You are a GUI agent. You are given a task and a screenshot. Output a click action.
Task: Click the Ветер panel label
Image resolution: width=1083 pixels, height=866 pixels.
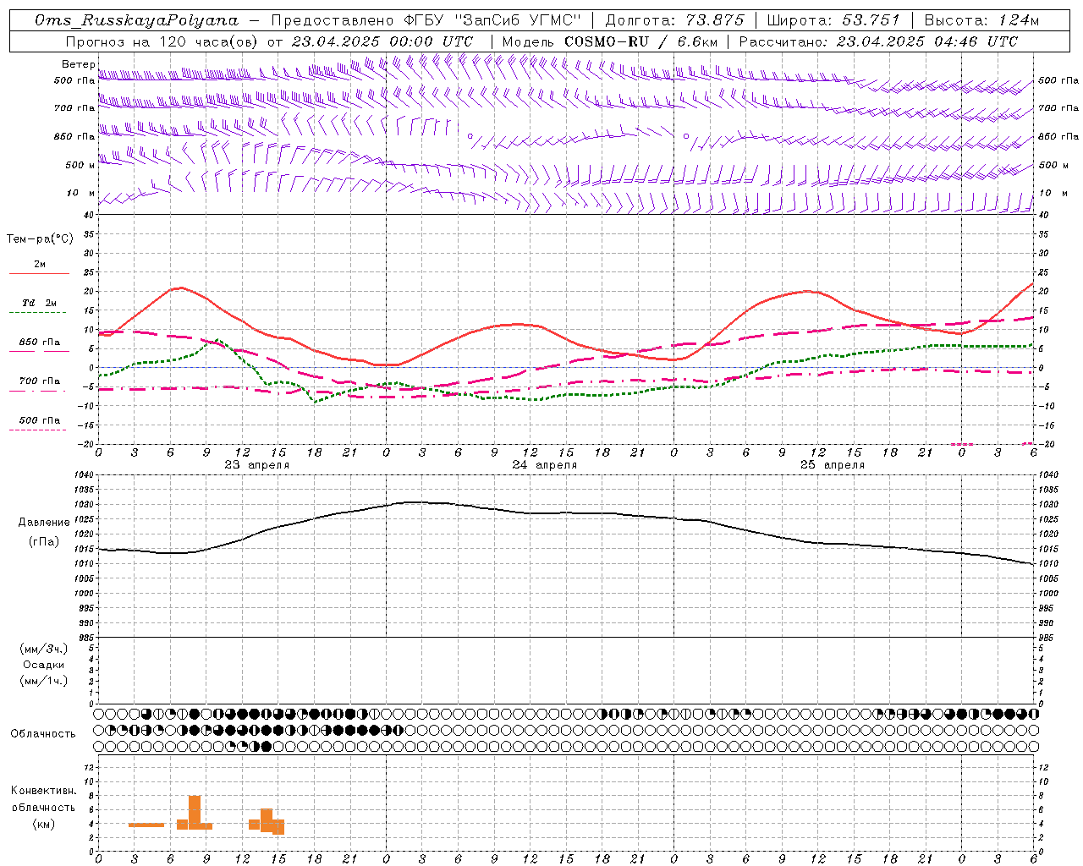pos(78,64)
